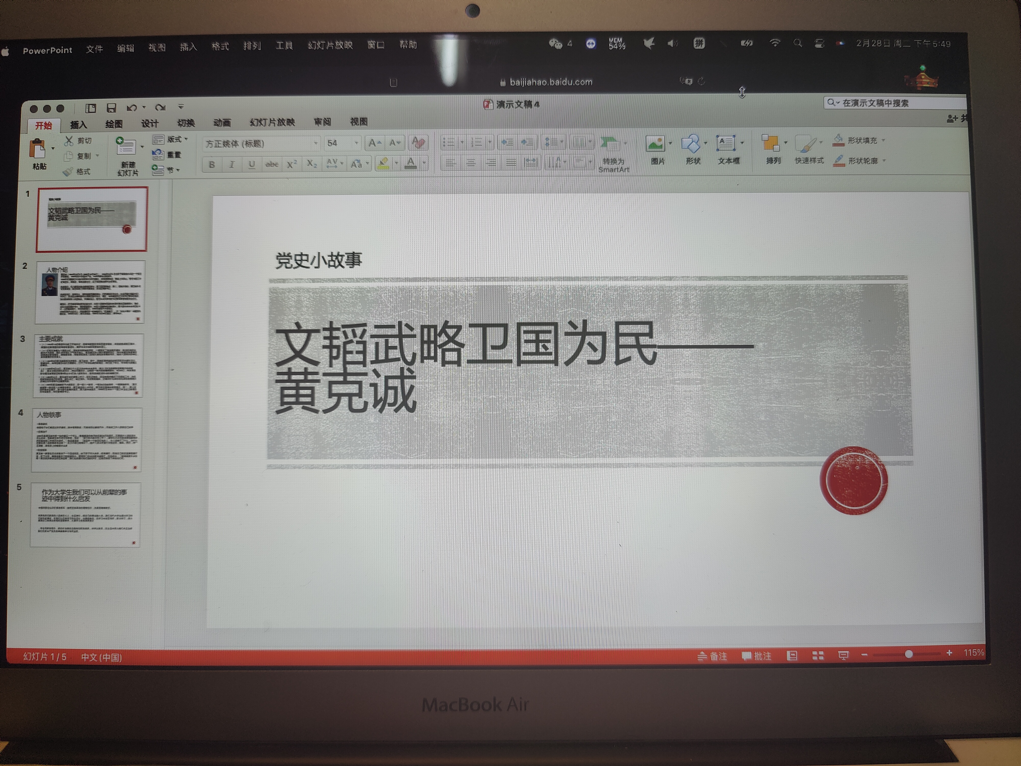
Task: Toggle Italic formatting
Action: coord(232,164)
